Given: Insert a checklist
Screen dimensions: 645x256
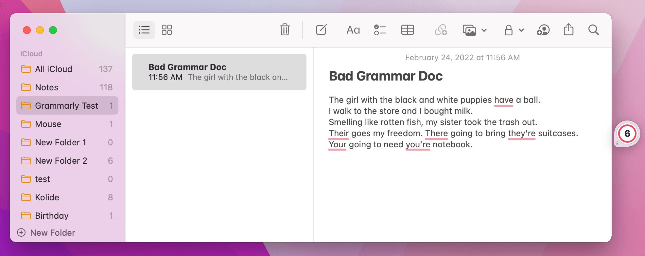Looking at the screenshot, I should pyautogui.click(x=380, y=30).
